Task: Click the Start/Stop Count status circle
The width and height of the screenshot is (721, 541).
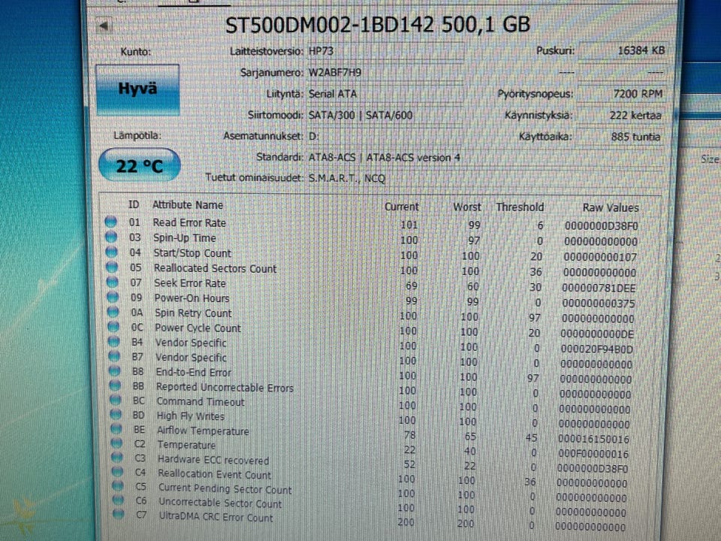Action: (112, 252)
